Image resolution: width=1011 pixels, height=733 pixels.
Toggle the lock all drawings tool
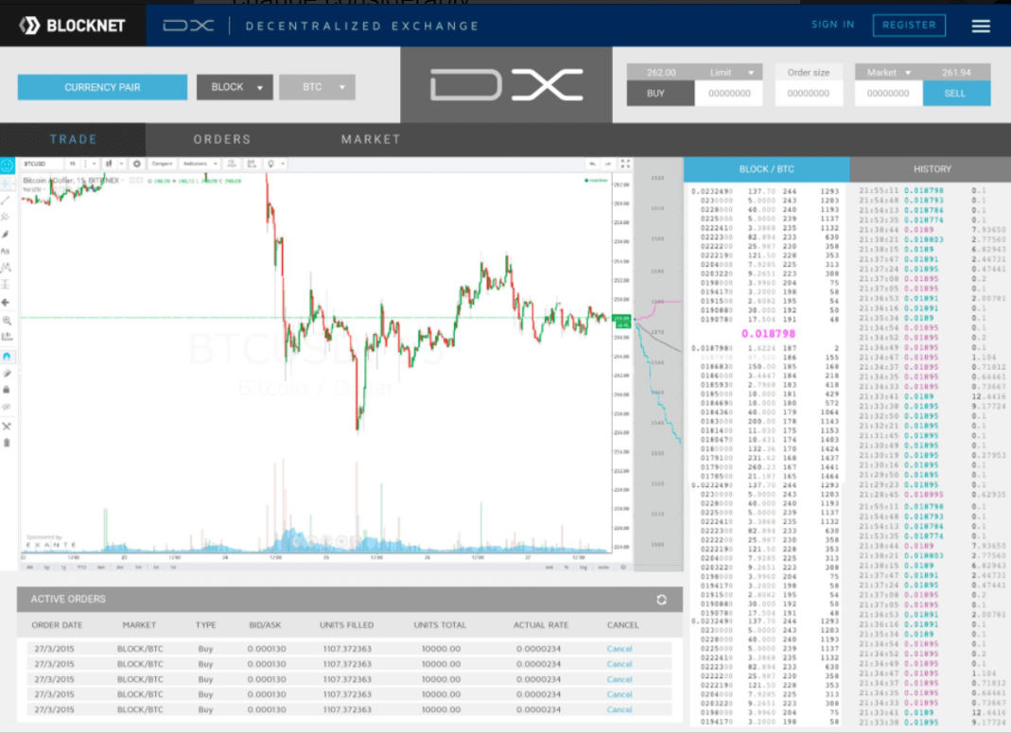pyautogui.click(x=7, y=389)
